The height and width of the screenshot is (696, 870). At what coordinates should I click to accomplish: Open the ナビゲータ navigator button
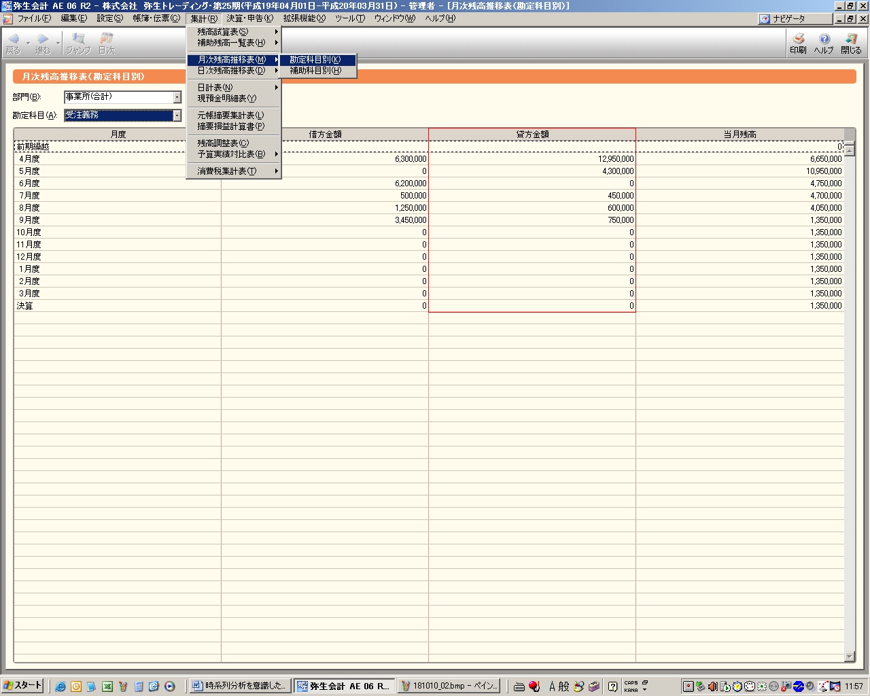click(795, 19)
